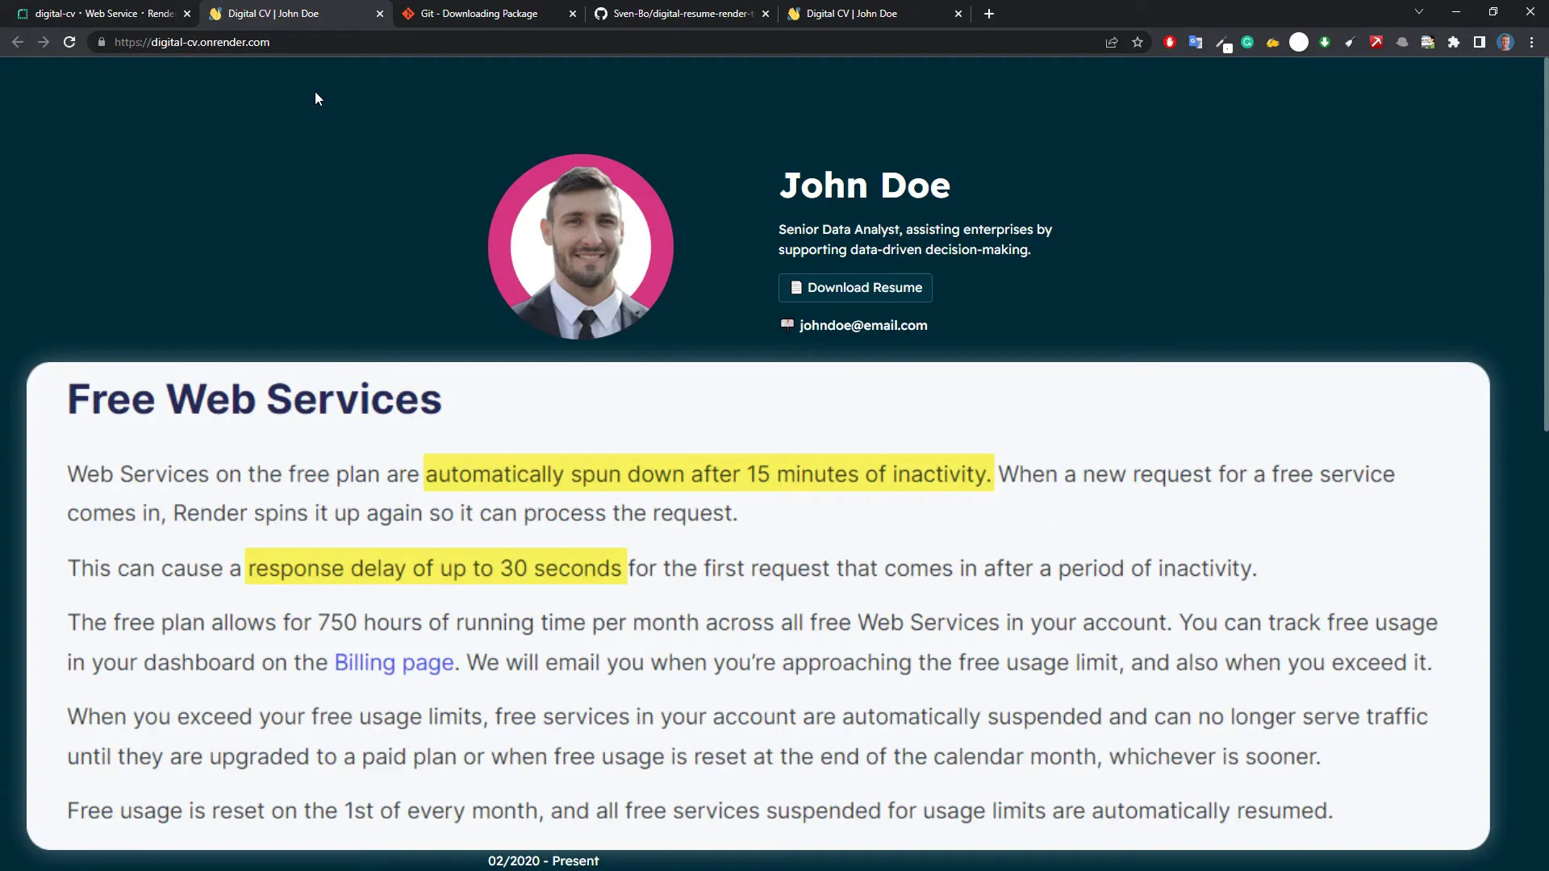Toggle the browser side panel icon
The width and height of the screenshot is (1549, 871).
[x=1480, y=43]
